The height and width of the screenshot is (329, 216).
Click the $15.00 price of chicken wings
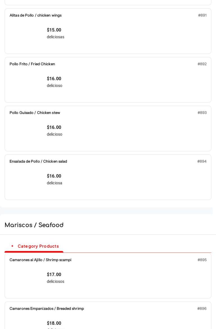pyautogui.click(x=54, y=30)
